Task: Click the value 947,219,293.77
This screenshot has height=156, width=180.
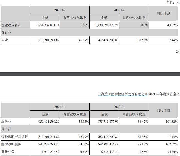Action: (x=49, y=144)
